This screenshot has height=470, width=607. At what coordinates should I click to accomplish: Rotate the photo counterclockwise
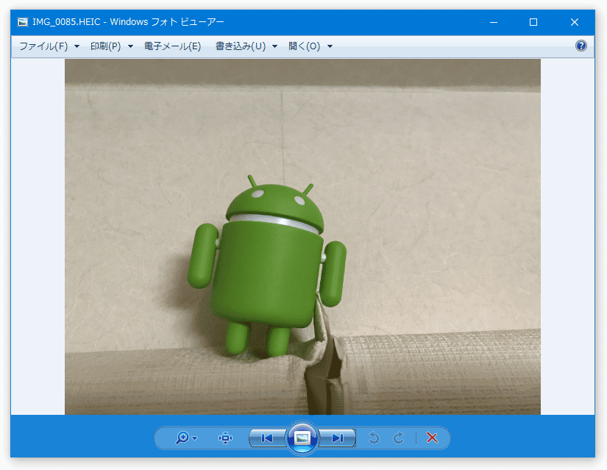(x=374, y=438)
